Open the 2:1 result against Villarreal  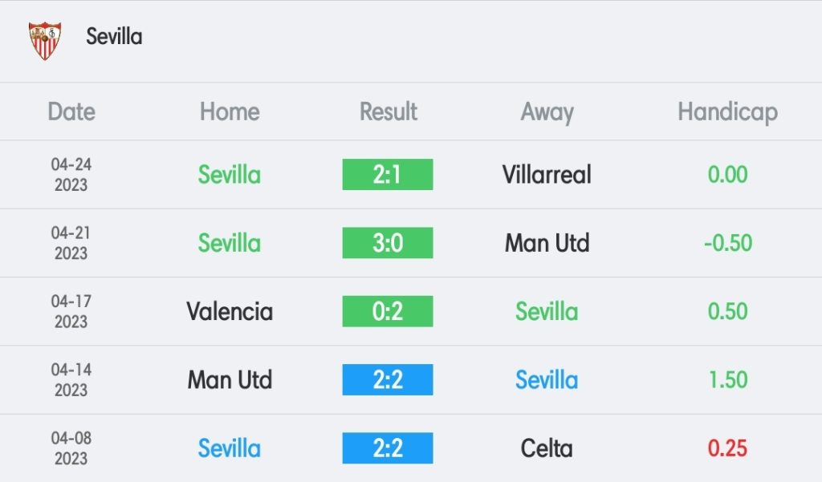[388, 175]
